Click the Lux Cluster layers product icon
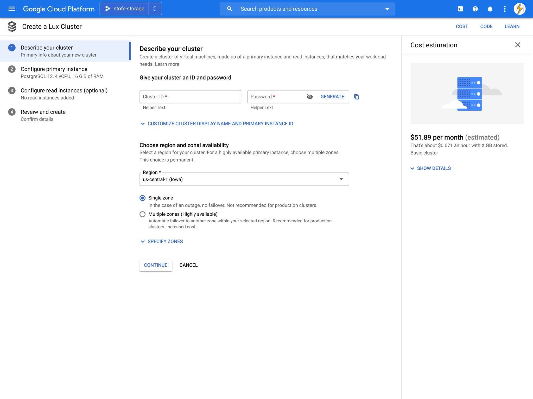The width and height of the screenshot is (533, 399). pyautogui.click(x=12, y=26)
